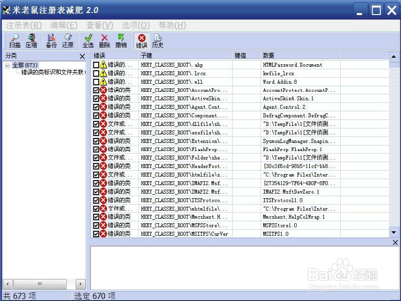The height and width of the screenshot is (301, 401).
Task: Click the app icon in title bar
Action: (x=6, y=10)
